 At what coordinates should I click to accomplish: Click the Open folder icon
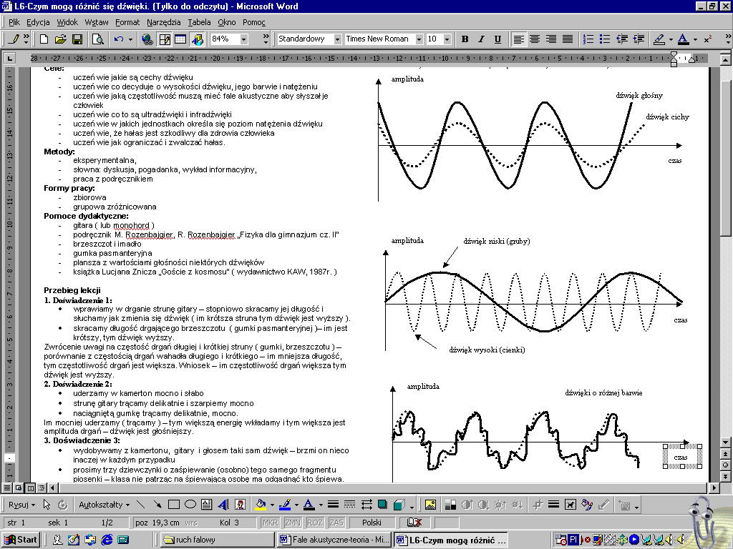(61, 39)
